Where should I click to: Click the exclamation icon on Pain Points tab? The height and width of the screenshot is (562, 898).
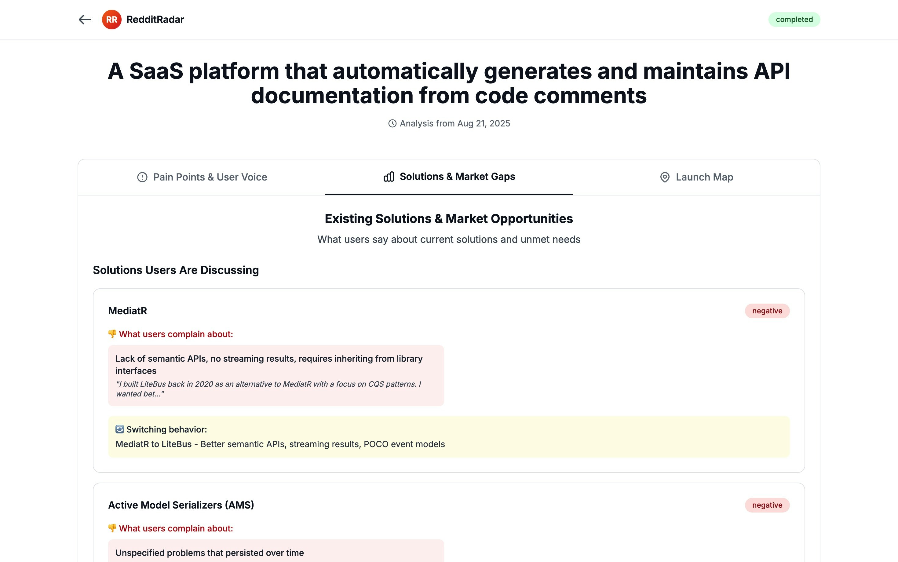[142, 177]
